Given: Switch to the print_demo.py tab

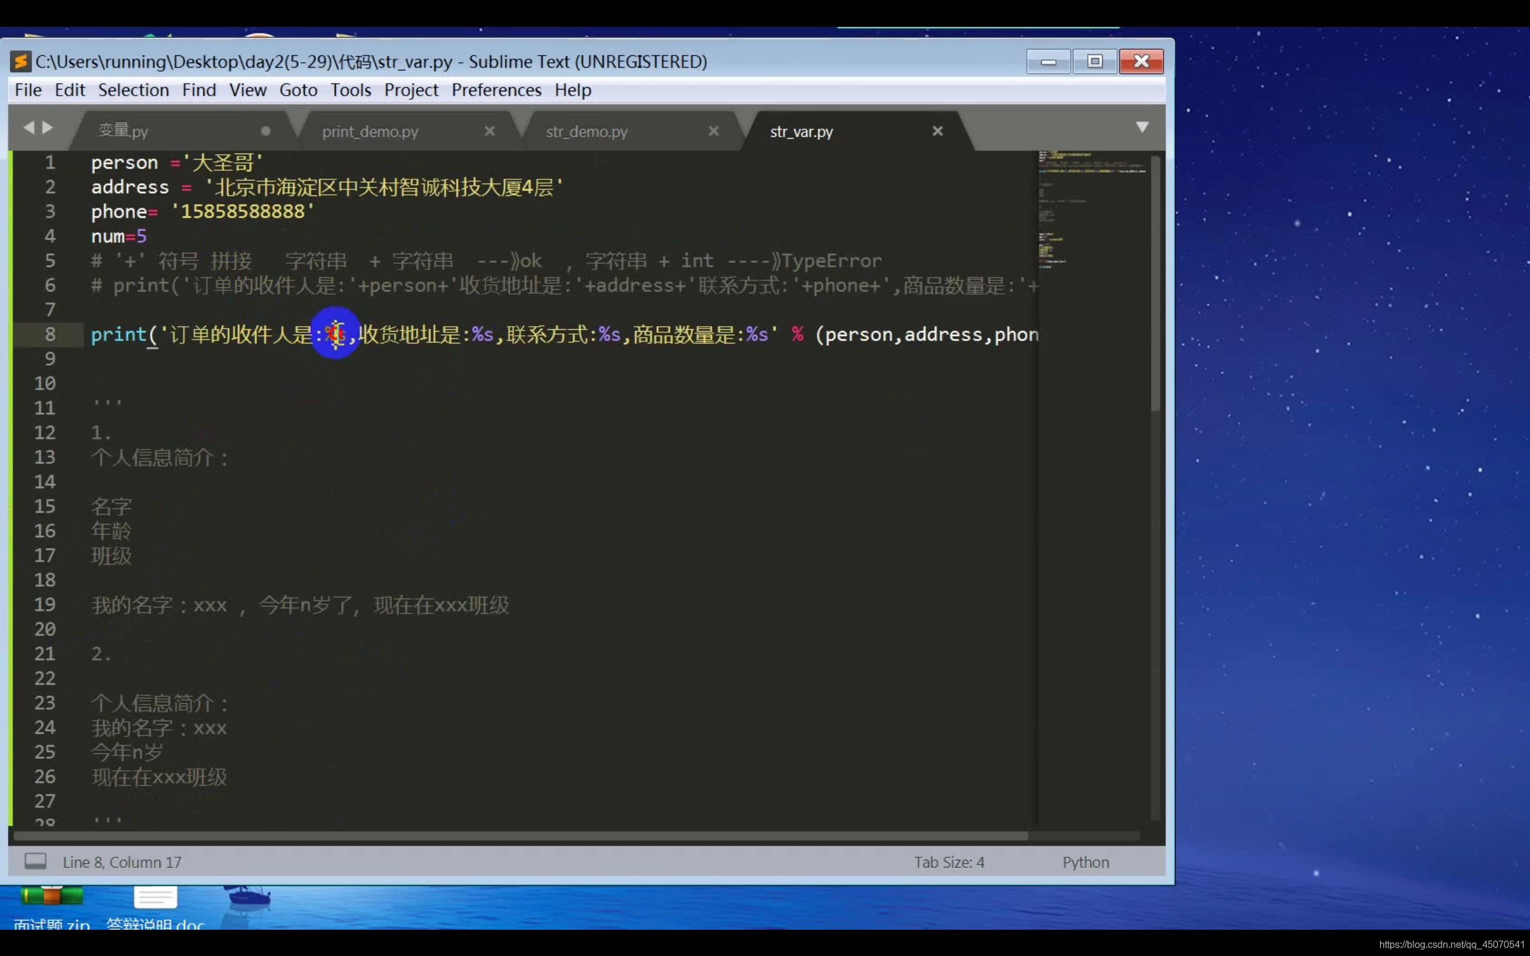Looking at the screenshot, I should pos(371,131).
